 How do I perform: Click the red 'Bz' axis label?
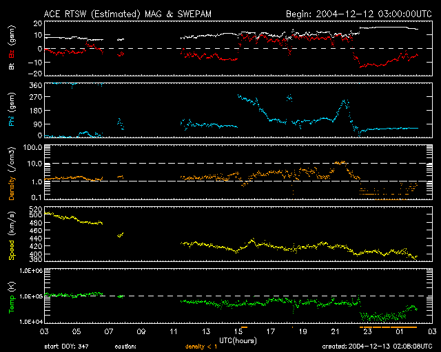[12, 54]
